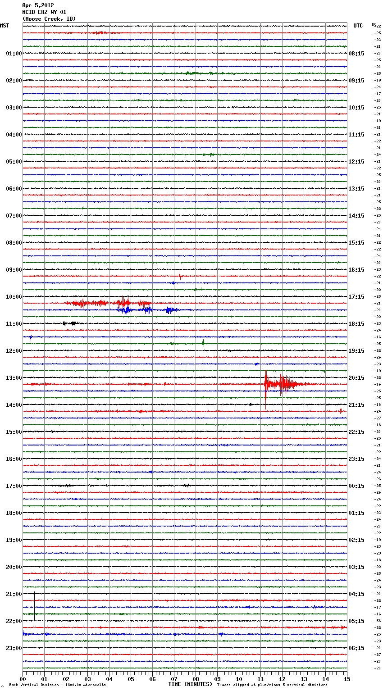Select the 13:15 UTC row label
The image size is (383, 691).
coord(356,189)
